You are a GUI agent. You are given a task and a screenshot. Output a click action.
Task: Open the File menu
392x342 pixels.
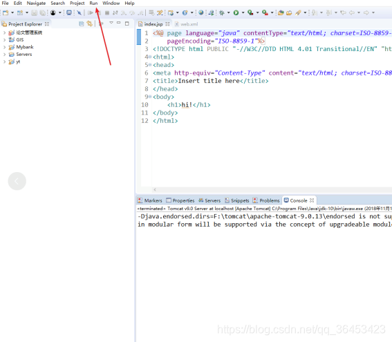coord(6,3)
